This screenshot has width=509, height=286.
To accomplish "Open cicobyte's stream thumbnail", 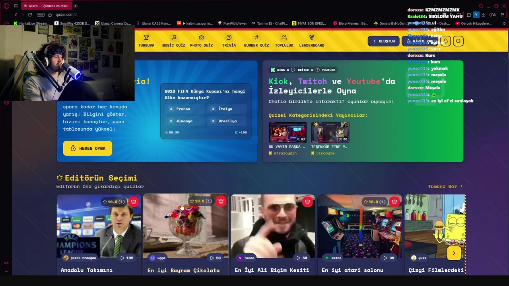I will [330, 132].
